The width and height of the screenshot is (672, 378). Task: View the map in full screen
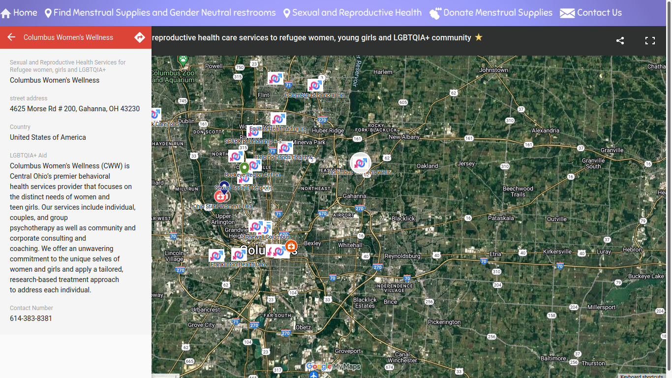click(x=650, y=41)
